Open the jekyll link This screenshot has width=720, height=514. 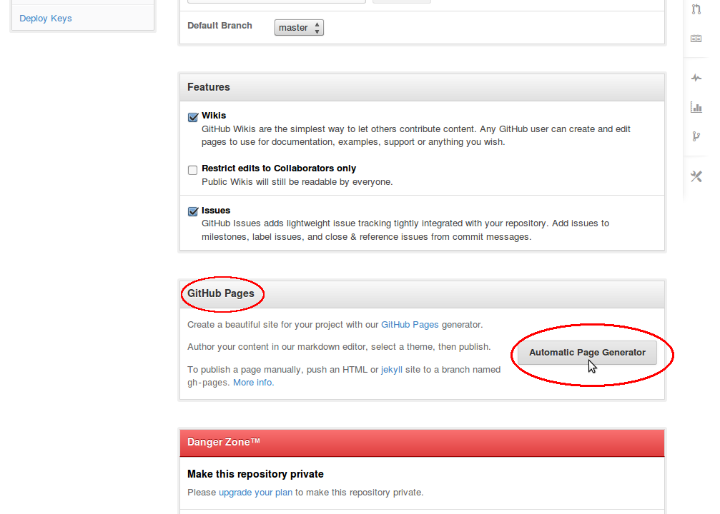[392, 370]
